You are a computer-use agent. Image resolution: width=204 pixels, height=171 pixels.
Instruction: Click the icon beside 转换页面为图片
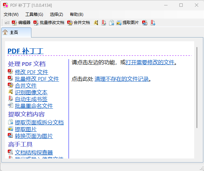[10, 136]
